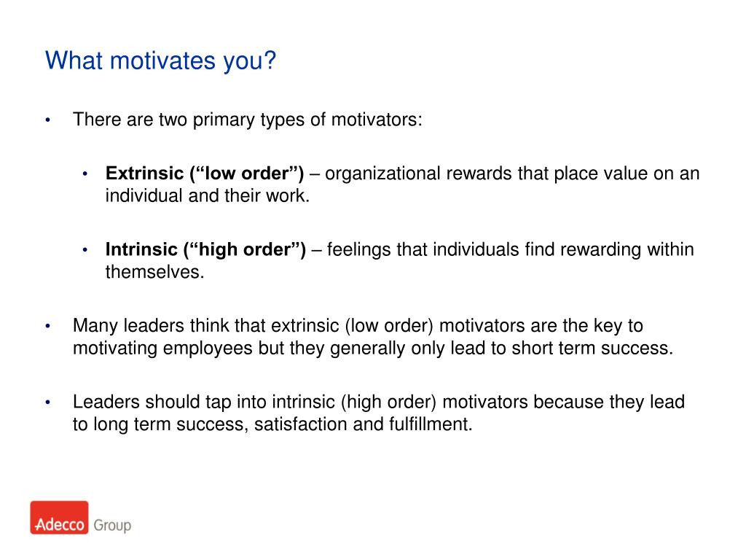Click the word "themselves."
This screenshot has width=746, height=560.
click(x=154, y=272)
